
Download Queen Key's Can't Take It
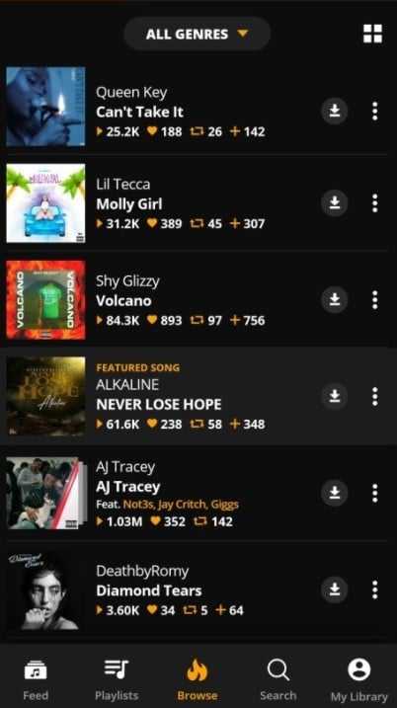click(334, 111)
